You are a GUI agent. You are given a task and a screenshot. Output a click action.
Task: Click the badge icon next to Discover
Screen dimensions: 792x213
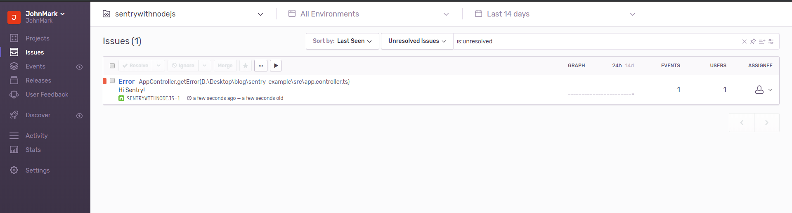pos(80,116)
